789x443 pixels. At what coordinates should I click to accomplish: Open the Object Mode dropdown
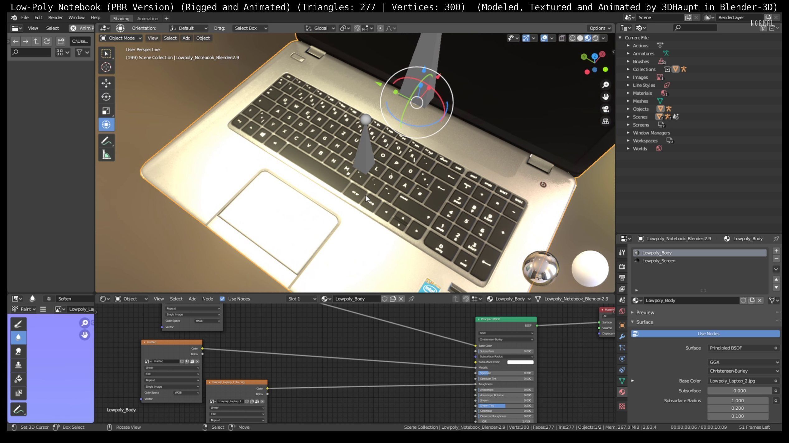[121, 38]
